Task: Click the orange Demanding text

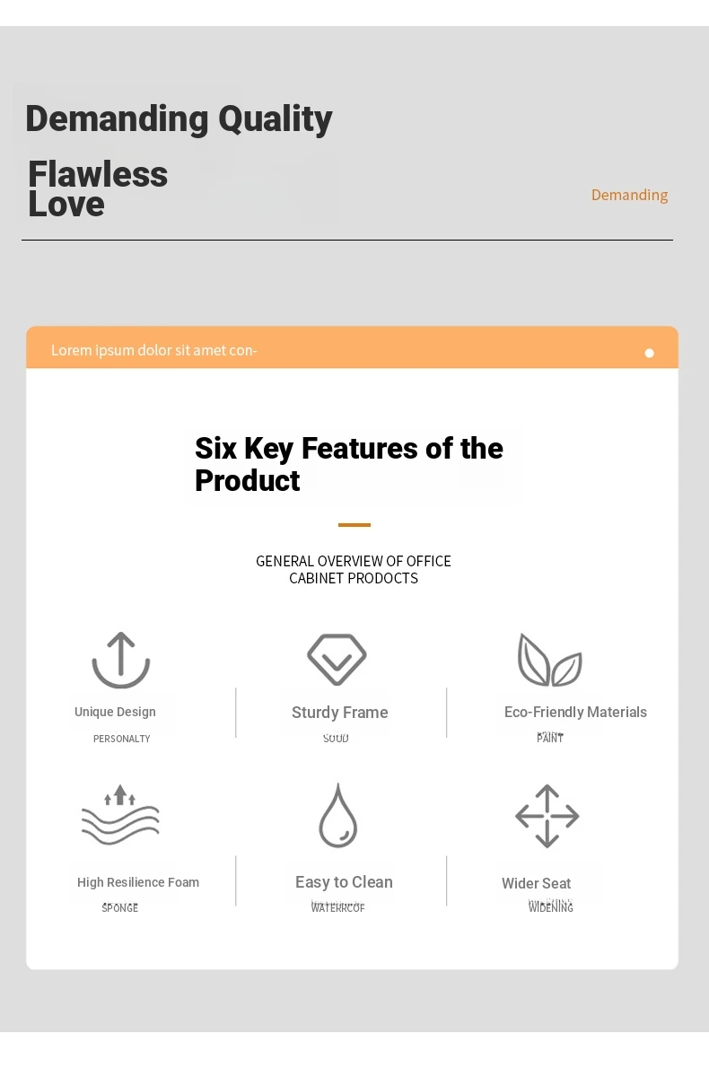Action: (x=629, y=195)
